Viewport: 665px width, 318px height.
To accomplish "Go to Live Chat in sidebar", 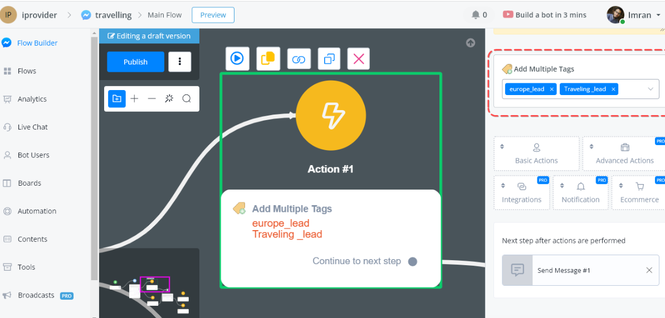I will 32,127.
